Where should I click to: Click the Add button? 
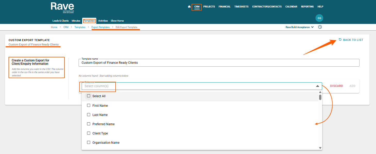coord(352,86)
